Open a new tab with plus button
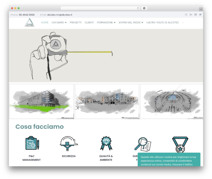 pyautogui.click(x=201, y=9)
